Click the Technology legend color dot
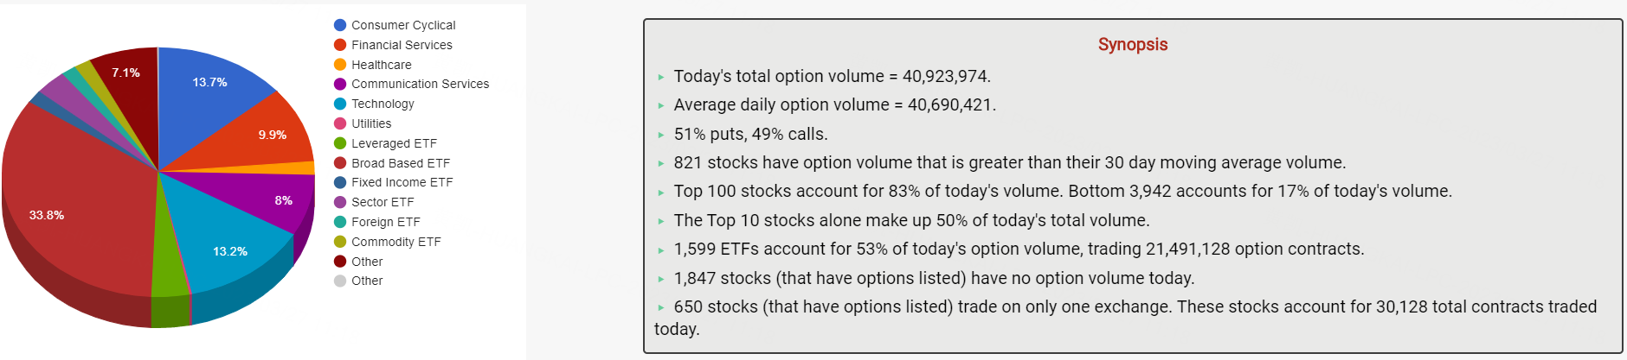The width and height of the screenshot is (1627, 360). 340,104
